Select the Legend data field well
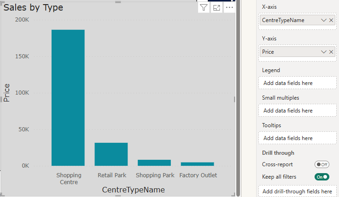This screenshot has width=339, height=197. [298, 83]
